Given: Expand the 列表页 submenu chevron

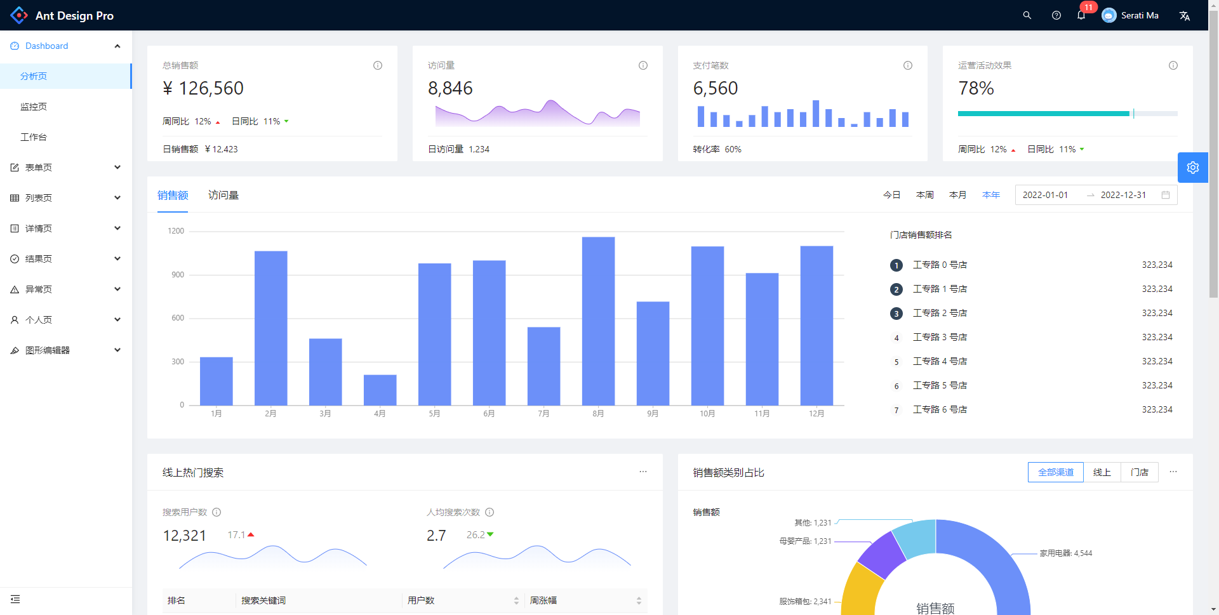Looking at the screenshot, I should point(117,198).
